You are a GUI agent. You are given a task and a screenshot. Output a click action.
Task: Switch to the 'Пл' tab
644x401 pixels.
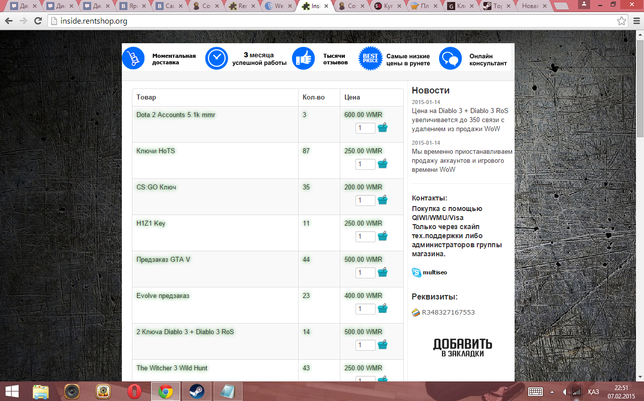tap(422, 6)
